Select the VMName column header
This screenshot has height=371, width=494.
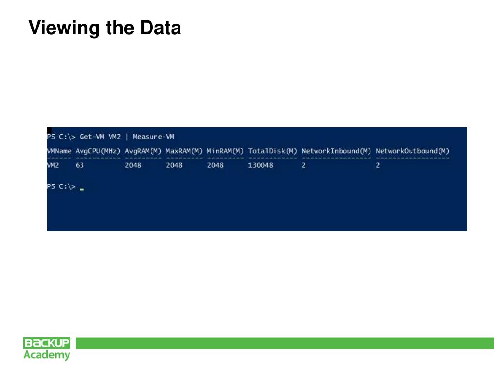pyautogui.click(x=59, y=151)
